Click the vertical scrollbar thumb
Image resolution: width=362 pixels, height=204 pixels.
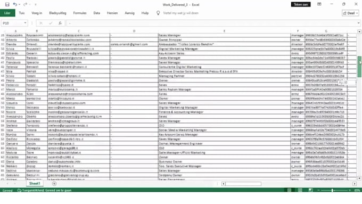tap(359, 67)
